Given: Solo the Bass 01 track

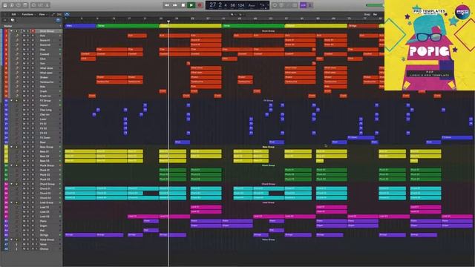Looking at the screenshot, I should tap(28, 151).
